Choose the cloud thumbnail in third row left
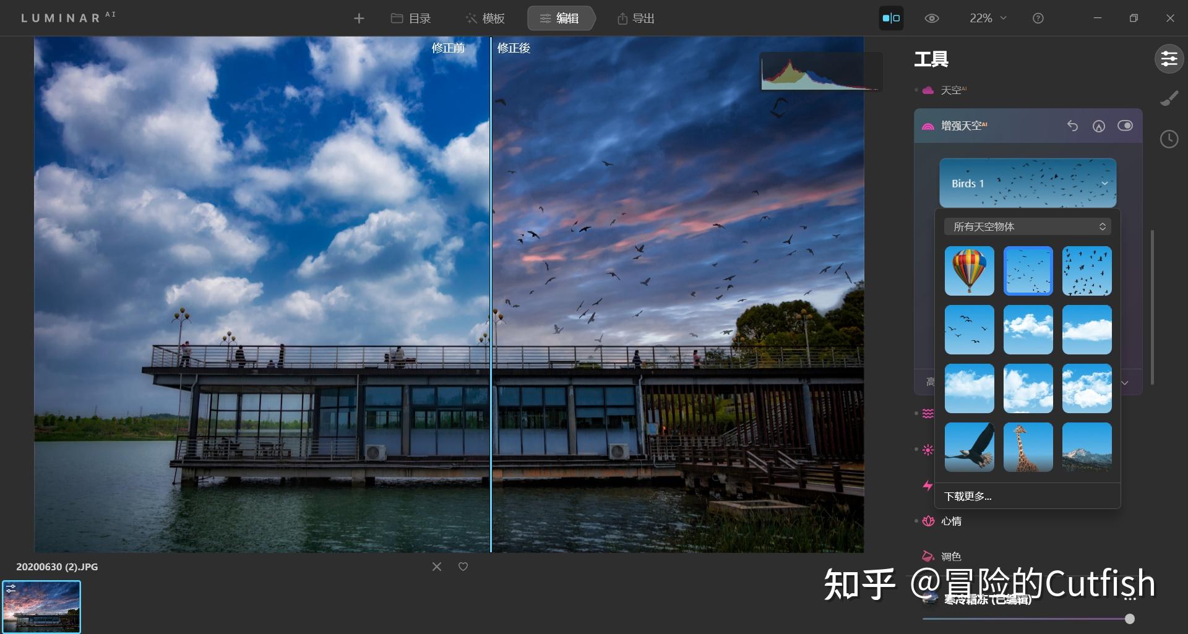 point(970,388)
